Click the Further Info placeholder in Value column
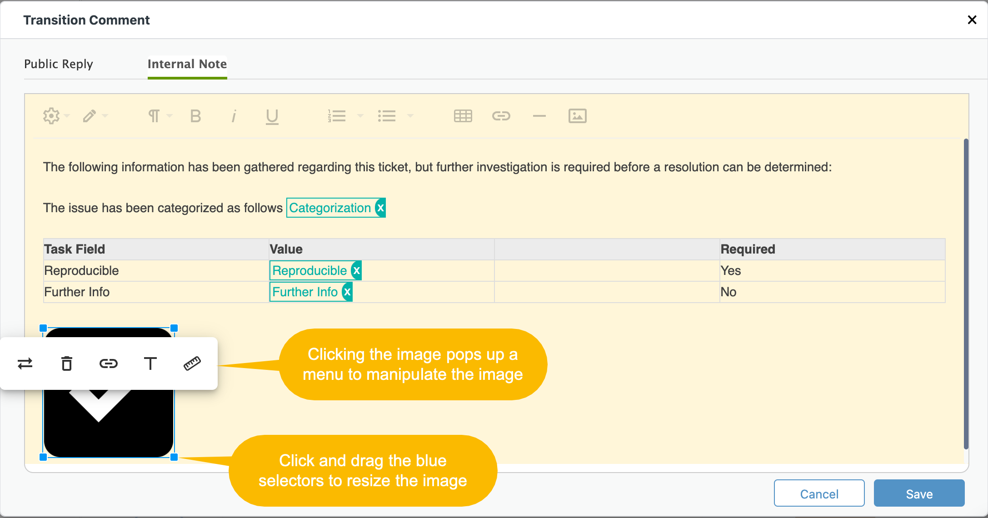The width and height of the screenshot is (988, 518). [x=305, y=292]
